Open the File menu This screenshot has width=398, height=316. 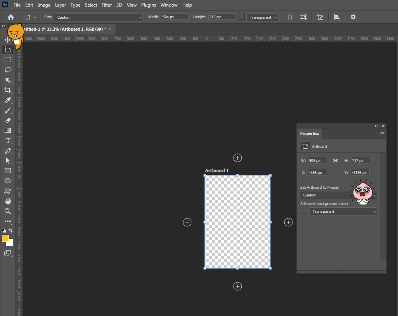pos(17,5)
